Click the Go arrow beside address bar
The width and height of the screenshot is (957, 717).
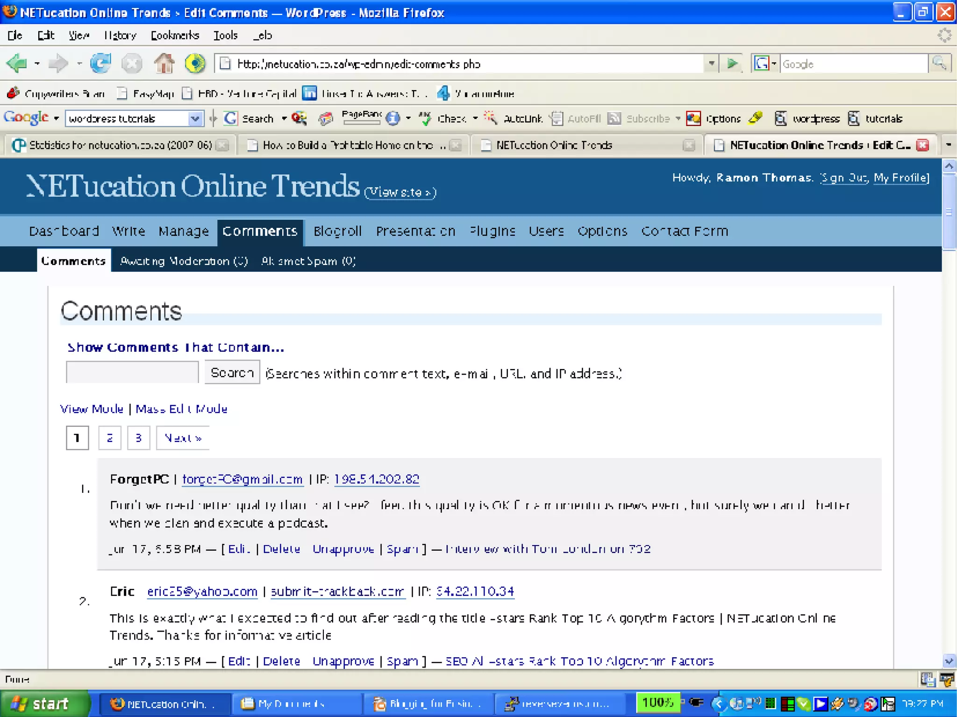pyautogui.click(x=732, y=64)
